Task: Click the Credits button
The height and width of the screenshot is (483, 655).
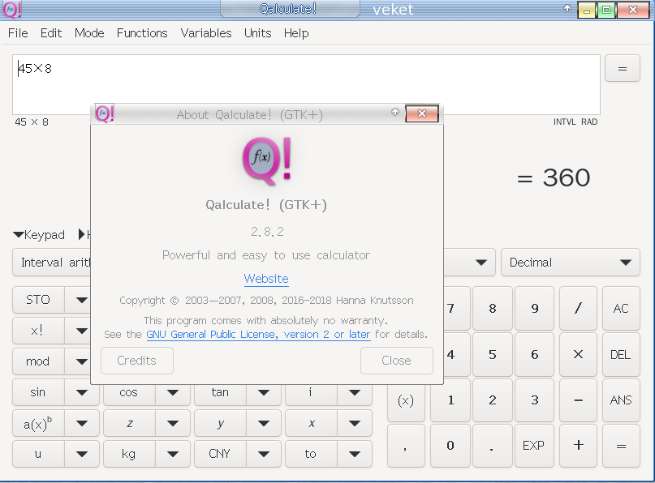Action: point(137,361)
